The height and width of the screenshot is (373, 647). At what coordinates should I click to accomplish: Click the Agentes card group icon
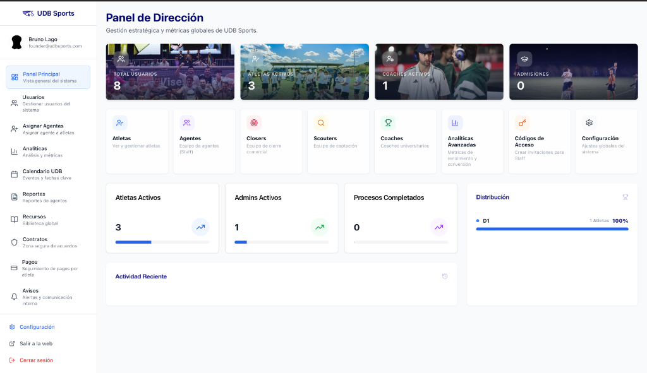click(187, 123)
